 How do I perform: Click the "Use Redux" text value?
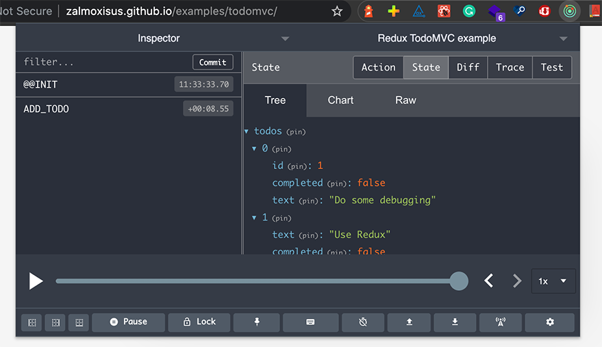(360, 235)
